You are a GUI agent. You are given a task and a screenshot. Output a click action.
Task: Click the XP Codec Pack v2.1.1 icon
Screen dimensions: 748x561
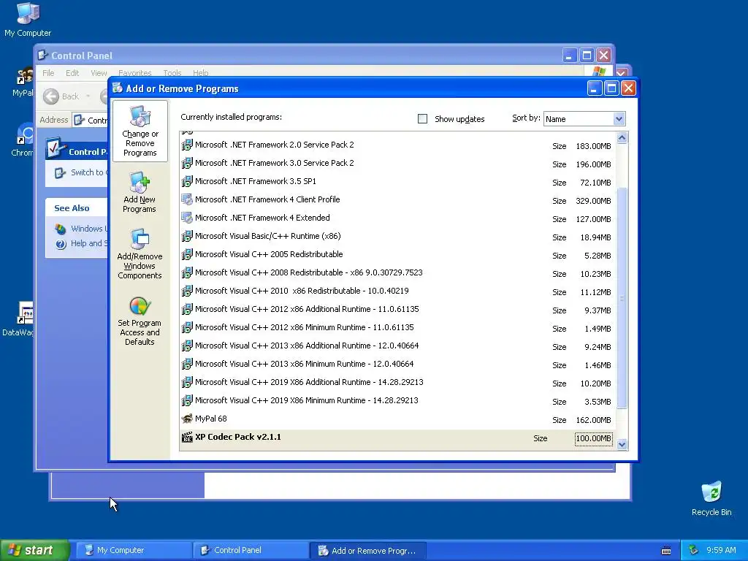click(187, 437)
